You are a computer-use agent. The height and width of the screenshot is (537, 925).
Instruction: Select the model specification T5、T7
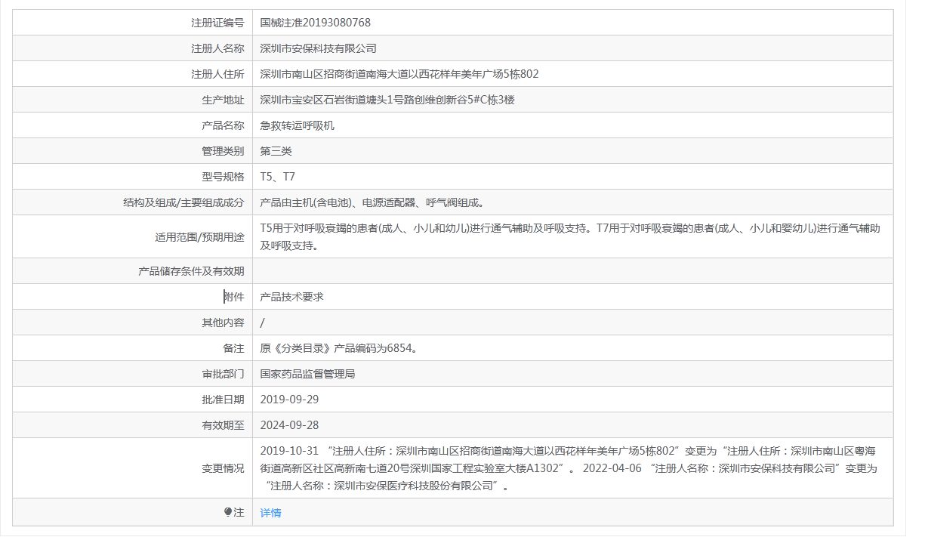(283, 176)
